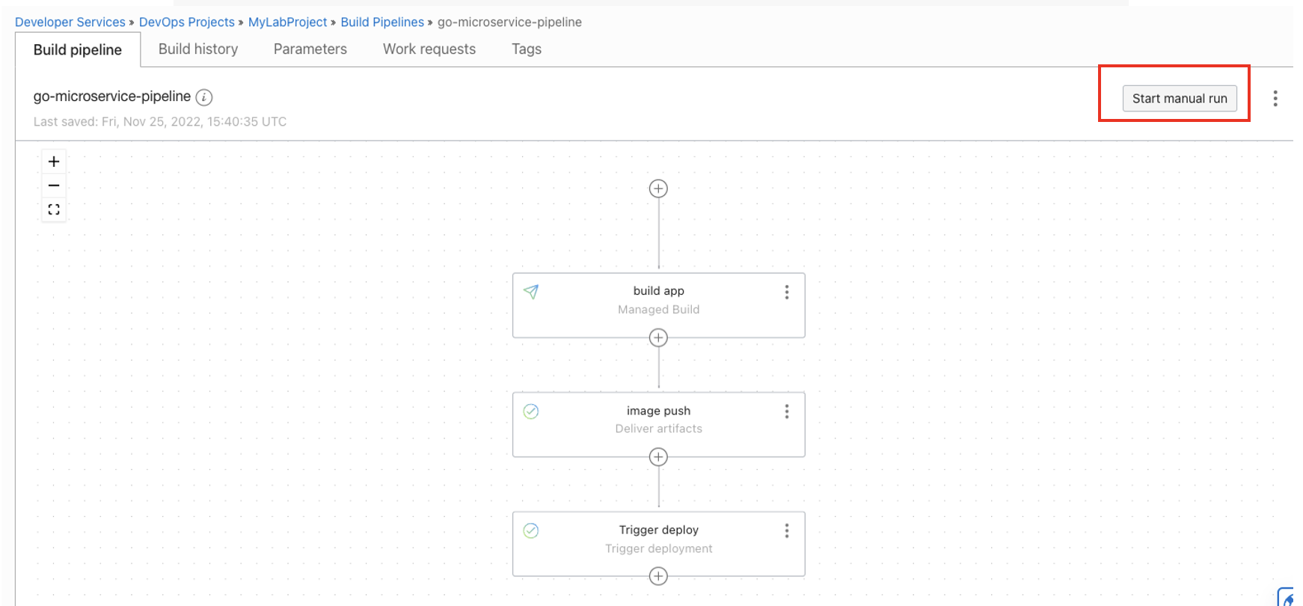Open the pipeline actions kebab menu
The image size is (1303, 606).
[x=1275, y=98]
